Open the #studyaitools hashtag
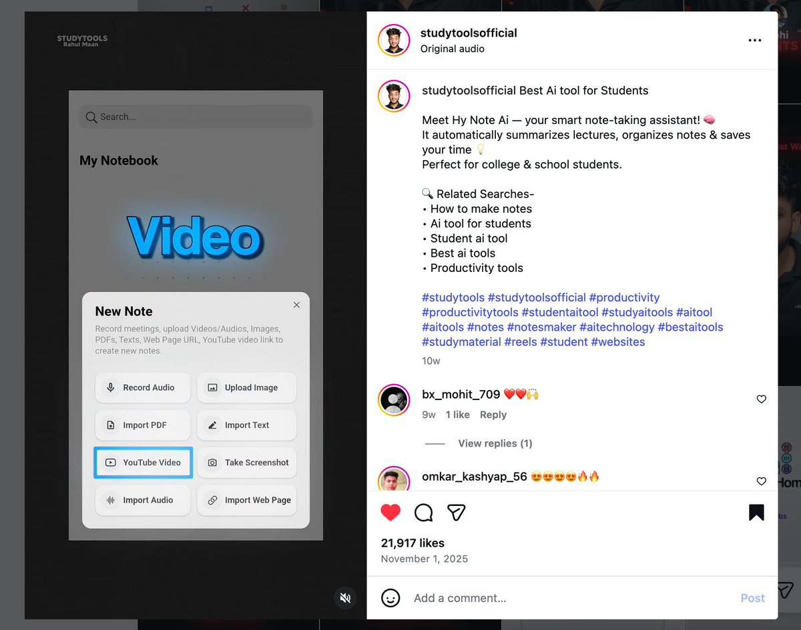The width and height of the screenshot is (801, 630). tap(637, 312)
